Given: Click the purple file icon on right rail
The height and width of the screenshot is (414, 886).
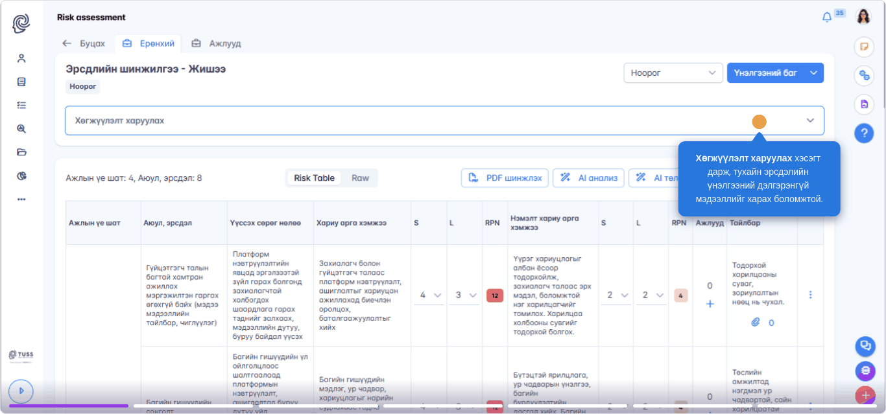Looking at the screenshot, I should coord(864,104).
